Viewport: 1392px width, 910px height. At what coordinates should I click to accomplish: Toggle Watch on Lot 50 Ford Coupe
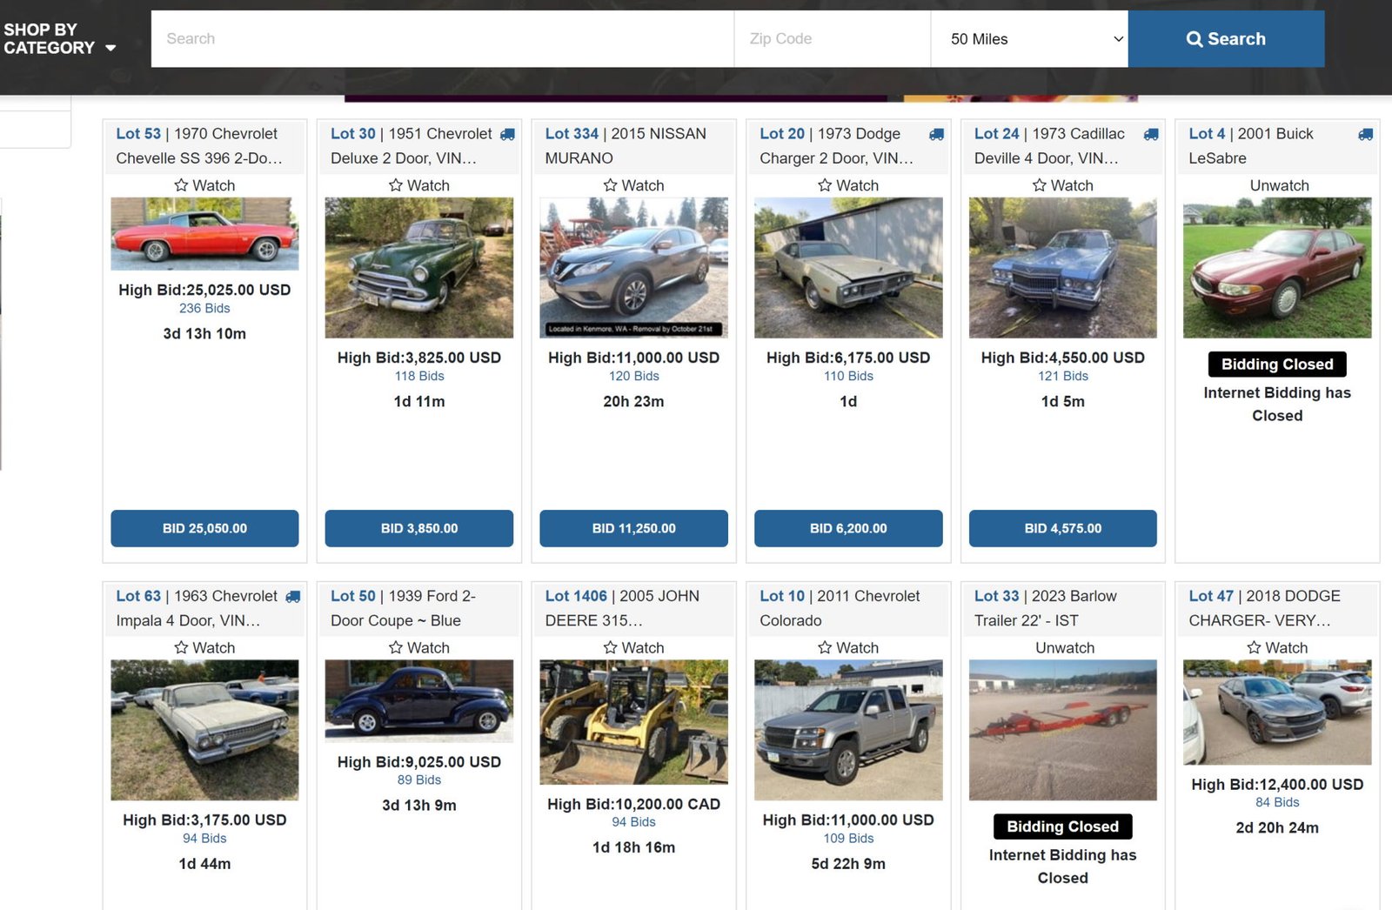(x=419, y=648)
